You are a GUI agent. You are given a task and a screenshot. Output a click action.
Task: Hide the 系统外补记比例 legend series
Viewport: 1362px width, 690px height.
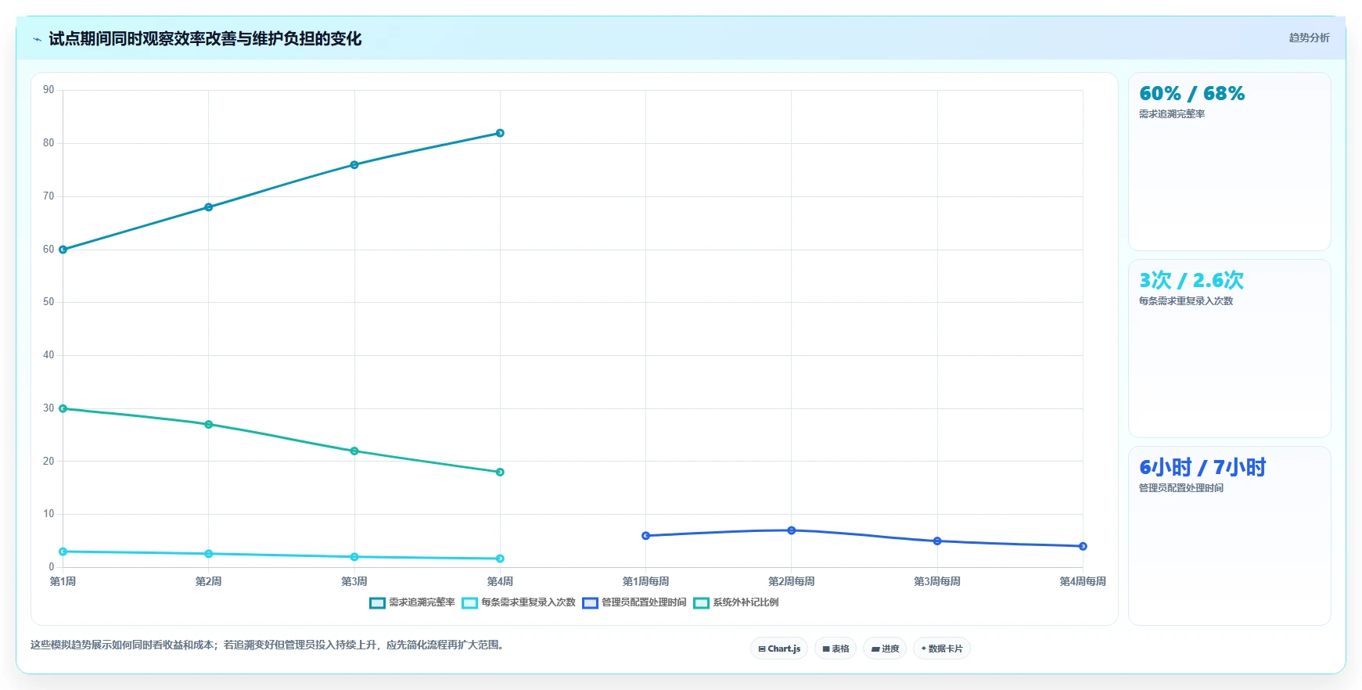pos(736,602)
